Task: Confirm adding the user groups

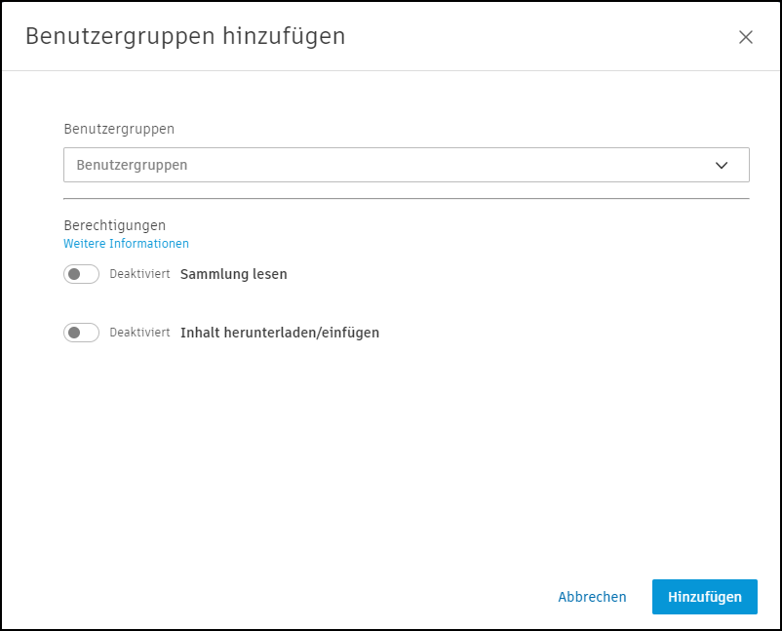Action: point(704,596)
